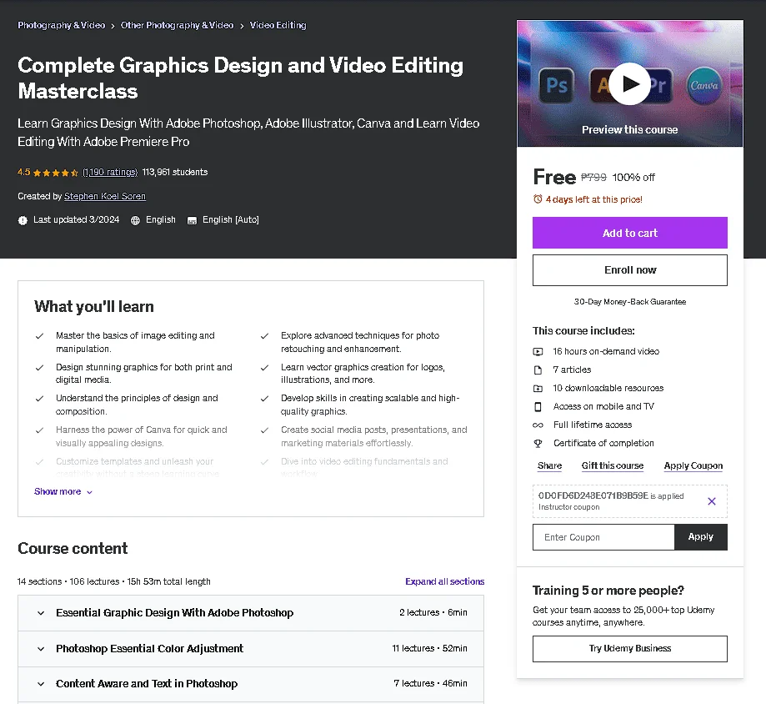
Task: Click 'Expand all sections' link
Action: [444, 581]
